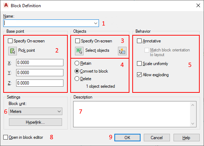204x146 pixels.
Task: Click the X coordinate input field
Action: coord(40,63)
